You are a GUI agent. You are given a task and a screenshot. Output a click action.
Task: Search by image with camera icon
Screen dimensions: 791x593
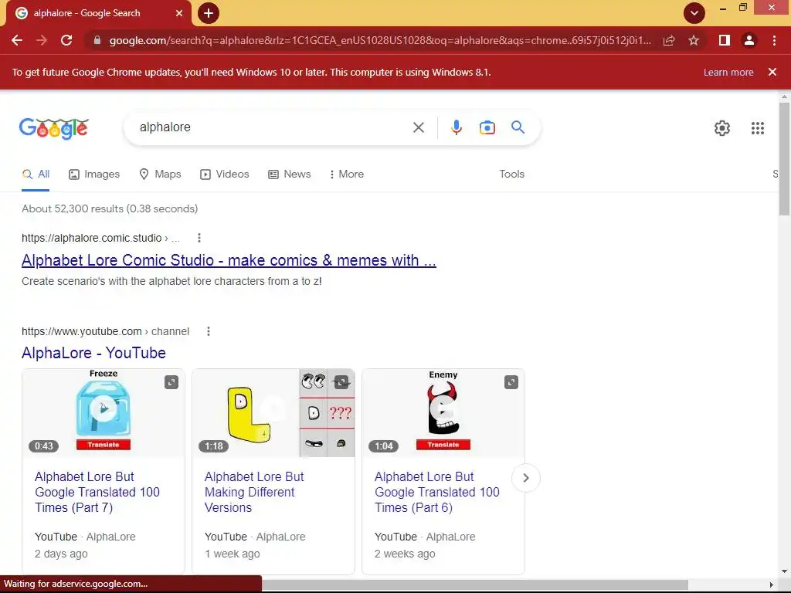tap(487, 127)
